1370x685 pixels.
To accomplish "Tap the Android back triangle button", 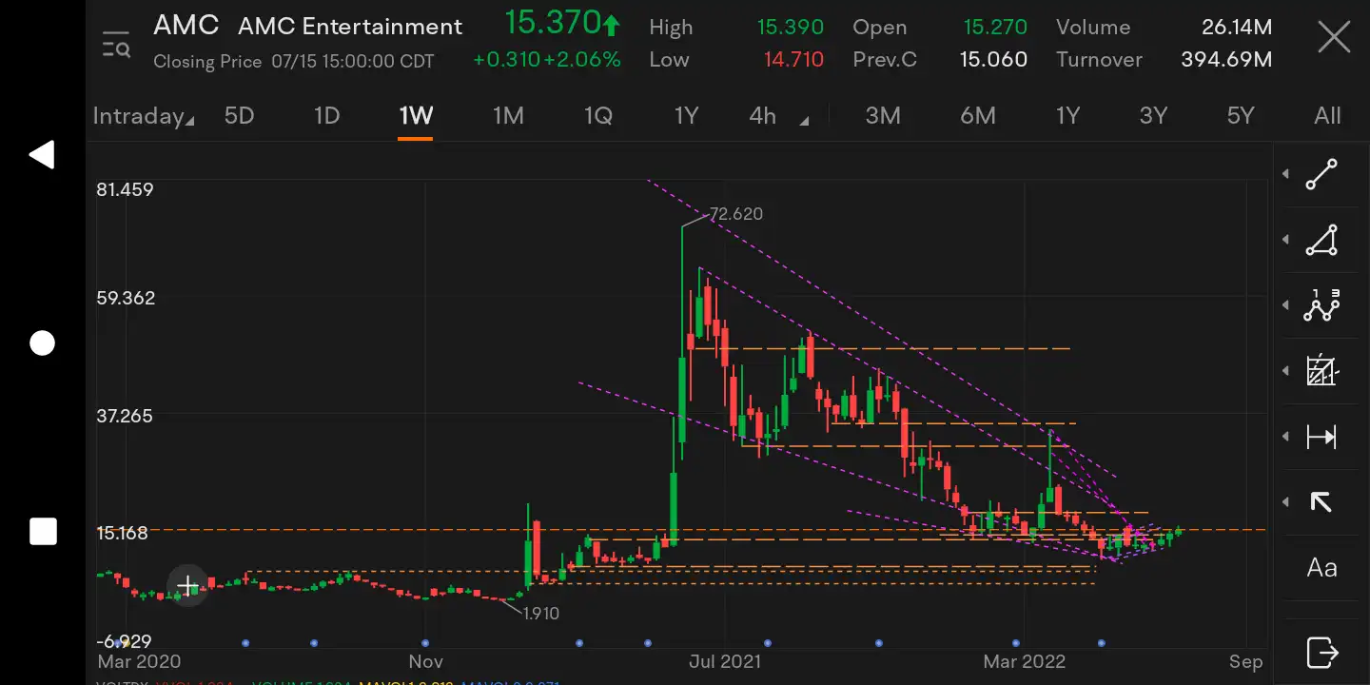I will [42, 154].
